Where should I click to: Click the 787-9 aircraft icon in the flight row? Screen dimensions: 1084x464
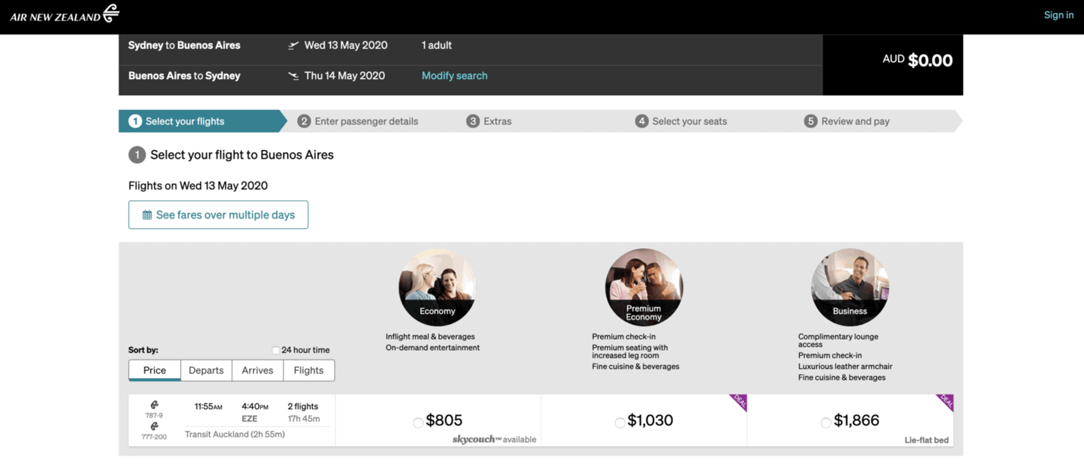point(154,405)
